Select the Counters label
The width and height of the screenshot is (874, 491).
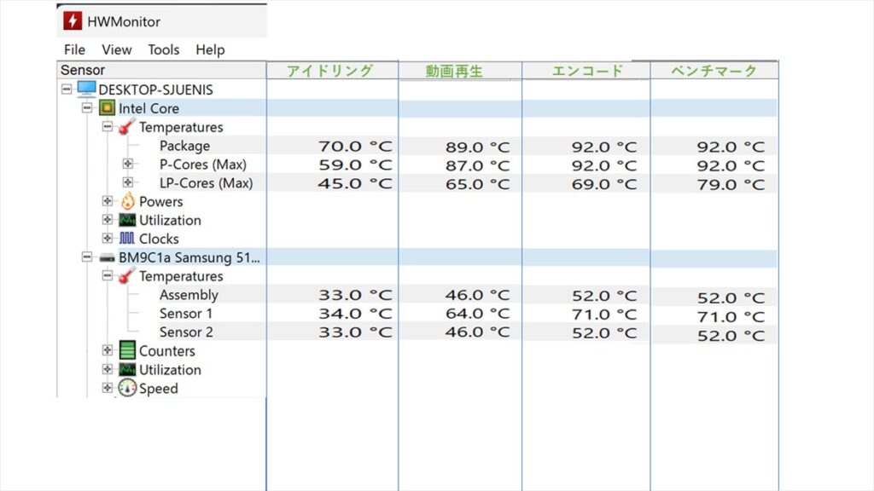point(166,351)
